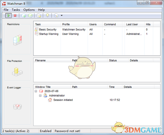This screenshot has width=164, height=135.
Task: Open the File menu
Action: pyautogui.click(x=6, y=10)
